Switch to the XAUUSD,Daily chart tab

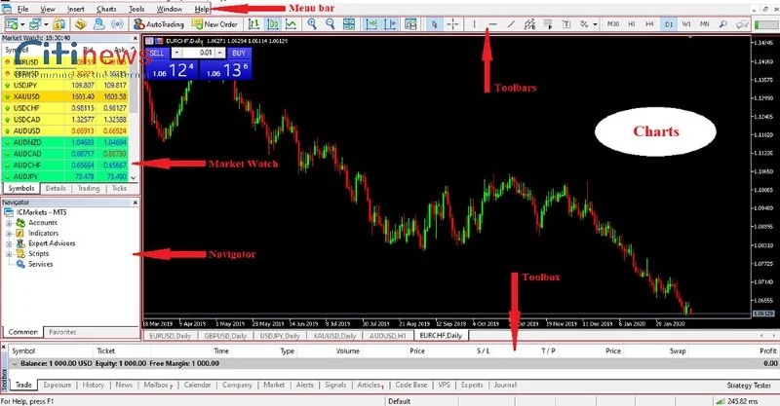click(334, 336)
